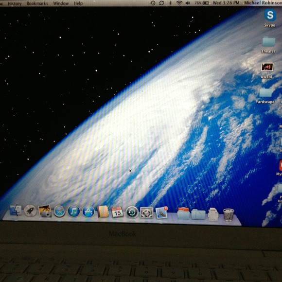Screen dimensions: 282x282
Task: Open Bluetooth status menu
Action: [x=170, y=3]
